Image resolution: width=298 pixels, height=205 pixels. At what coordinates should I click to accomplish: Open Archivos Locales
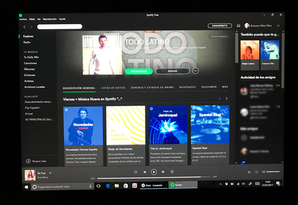35,87
